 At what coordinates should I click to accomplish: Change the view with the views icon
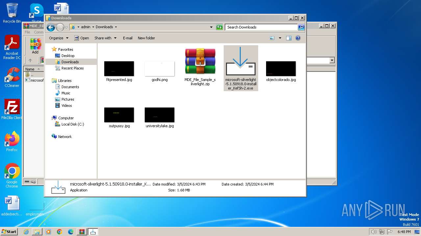(272, 38)
